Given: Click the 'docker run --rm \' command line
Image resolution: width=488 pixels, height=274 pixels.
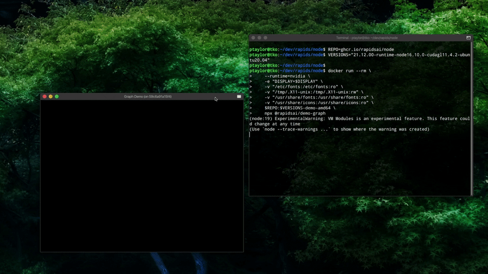Looking at the screenshot, I should 310,71.
